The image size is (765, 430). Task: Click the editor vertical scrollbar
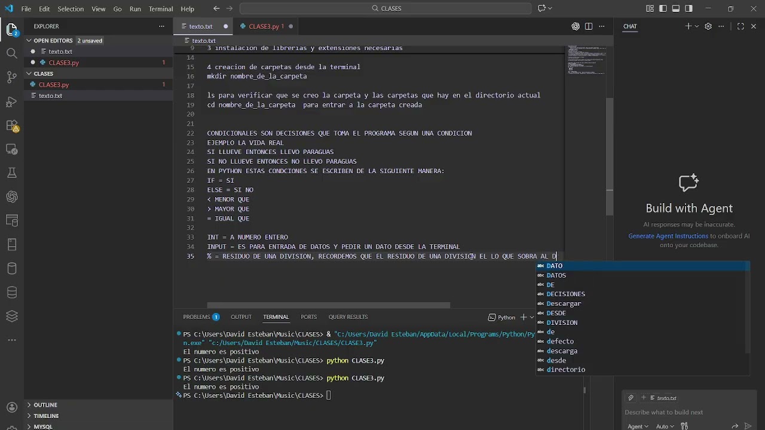pos(610,155)
